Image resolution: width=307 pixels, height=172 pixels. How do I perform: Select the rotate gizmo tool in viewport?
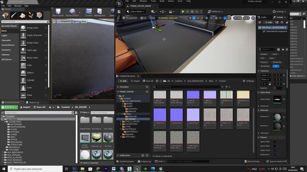pyautogui.click(x=198, y=18)
